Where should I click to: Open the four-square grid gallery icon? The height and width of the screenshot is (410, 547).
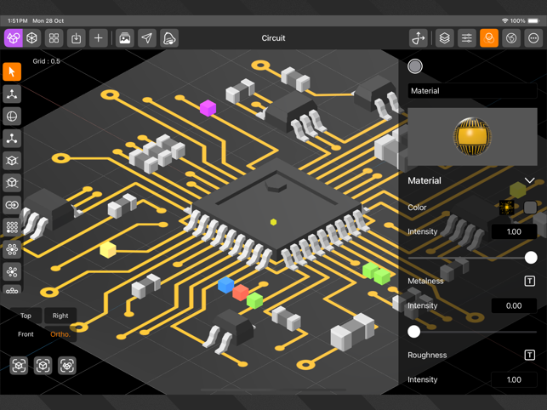(54, 38)
